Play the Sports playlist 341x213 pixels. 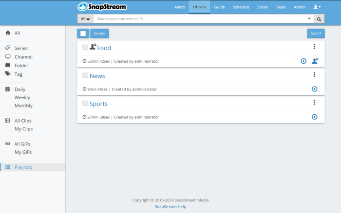point(315,117)
